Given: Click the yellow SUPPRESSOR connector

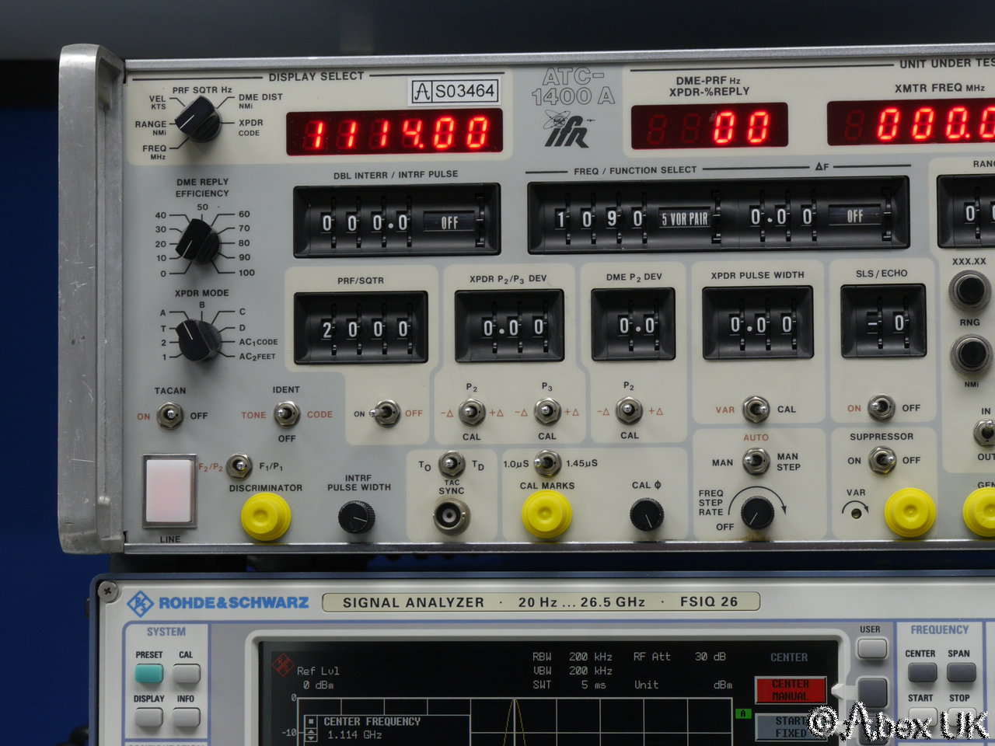Looking at the screenshot, I should click(910, 513).
